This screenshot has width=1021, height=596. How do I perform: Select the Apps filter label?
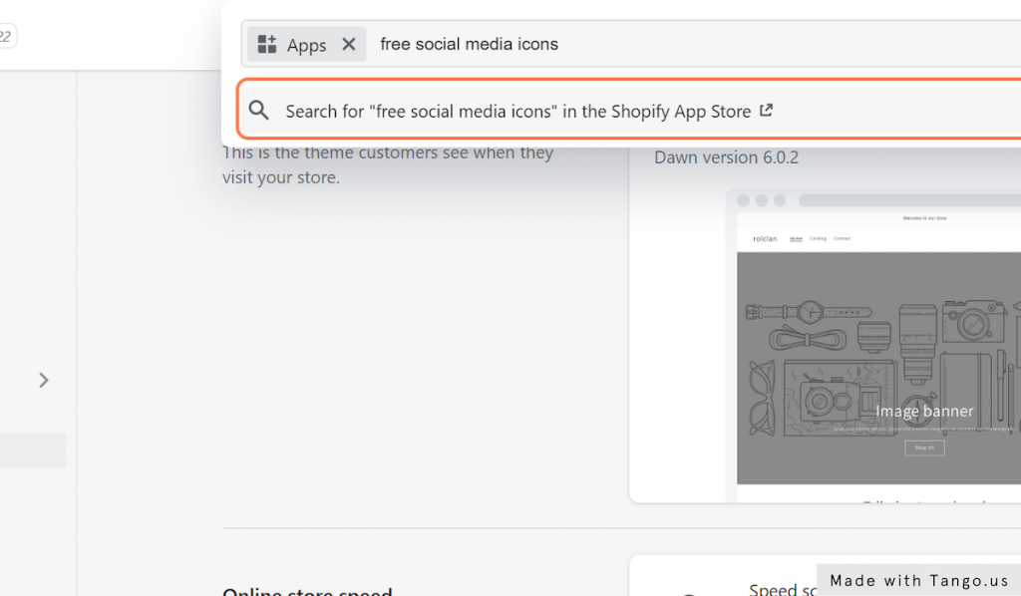click(307, 45)
